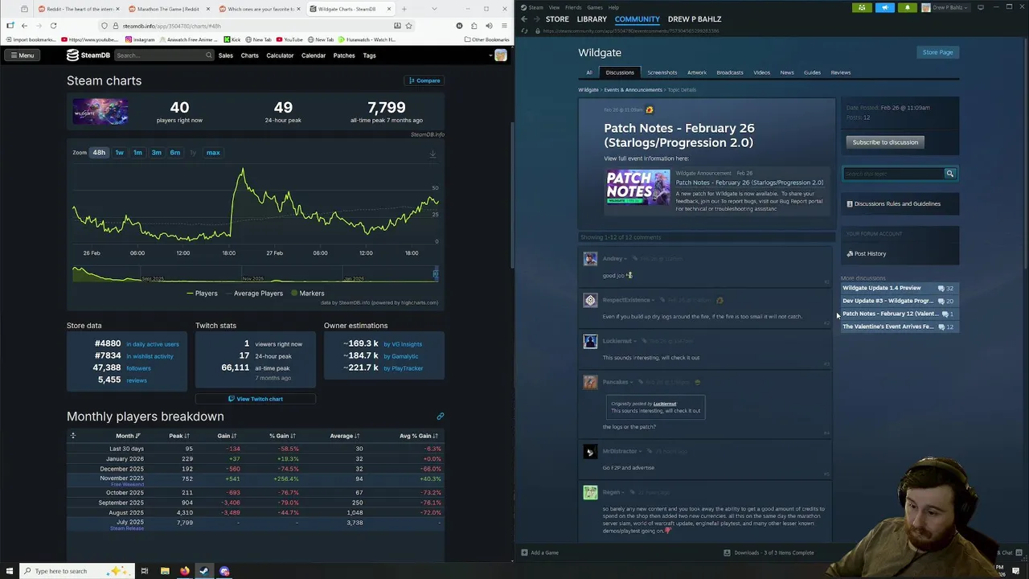This screenshot has height=579, width=1029.
Task: Go to the Steam LIBRARY section
Action: point(592,19)
